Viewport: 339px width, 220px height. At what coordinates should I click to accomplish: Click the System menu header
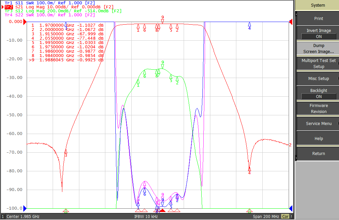pos(318,5)
